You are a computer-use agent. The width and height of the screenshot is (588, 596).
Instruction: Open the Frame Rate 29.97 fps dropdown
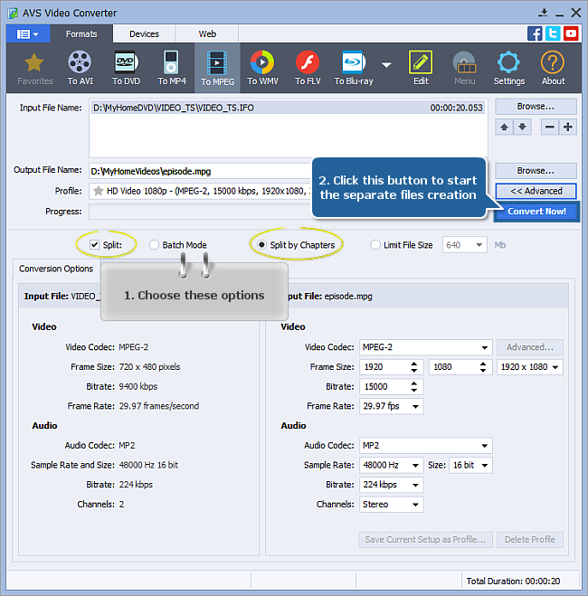(392, 406)
